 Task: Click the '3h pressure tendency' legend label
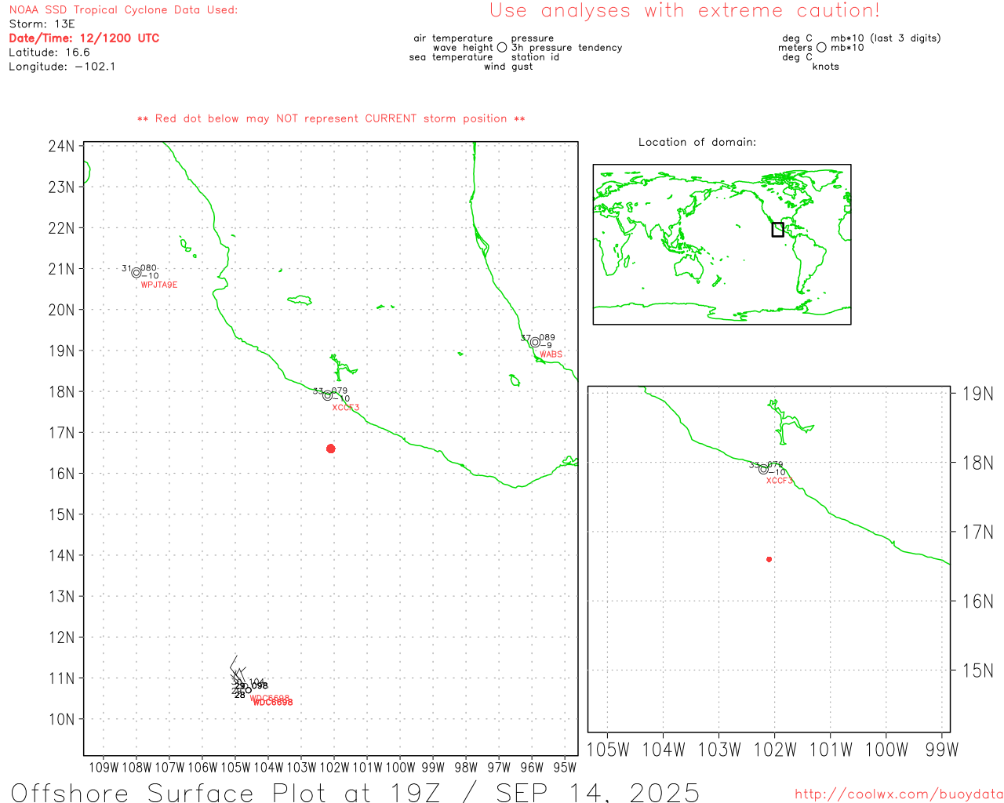[x=566, y=48]
